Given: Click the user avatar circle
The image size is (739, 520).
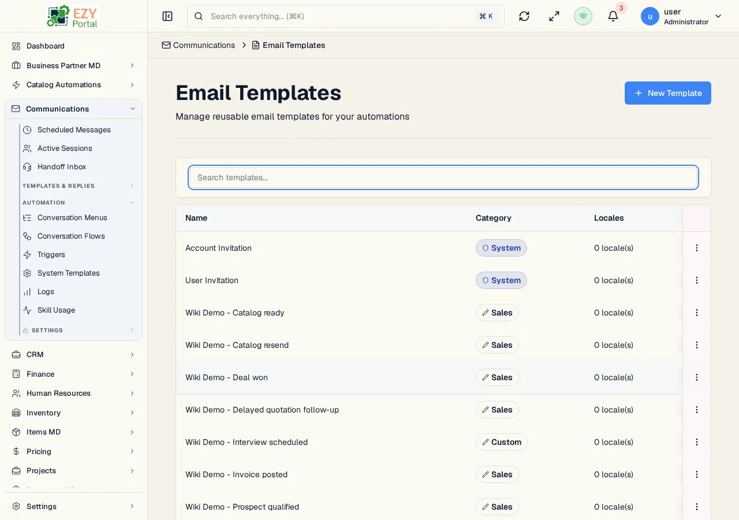Looking at the screenshot, I should click(x=650, y=16).
